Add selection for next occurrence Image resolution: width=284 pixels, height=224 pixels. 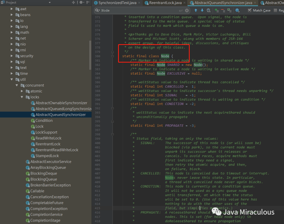[x=217, y=10]
